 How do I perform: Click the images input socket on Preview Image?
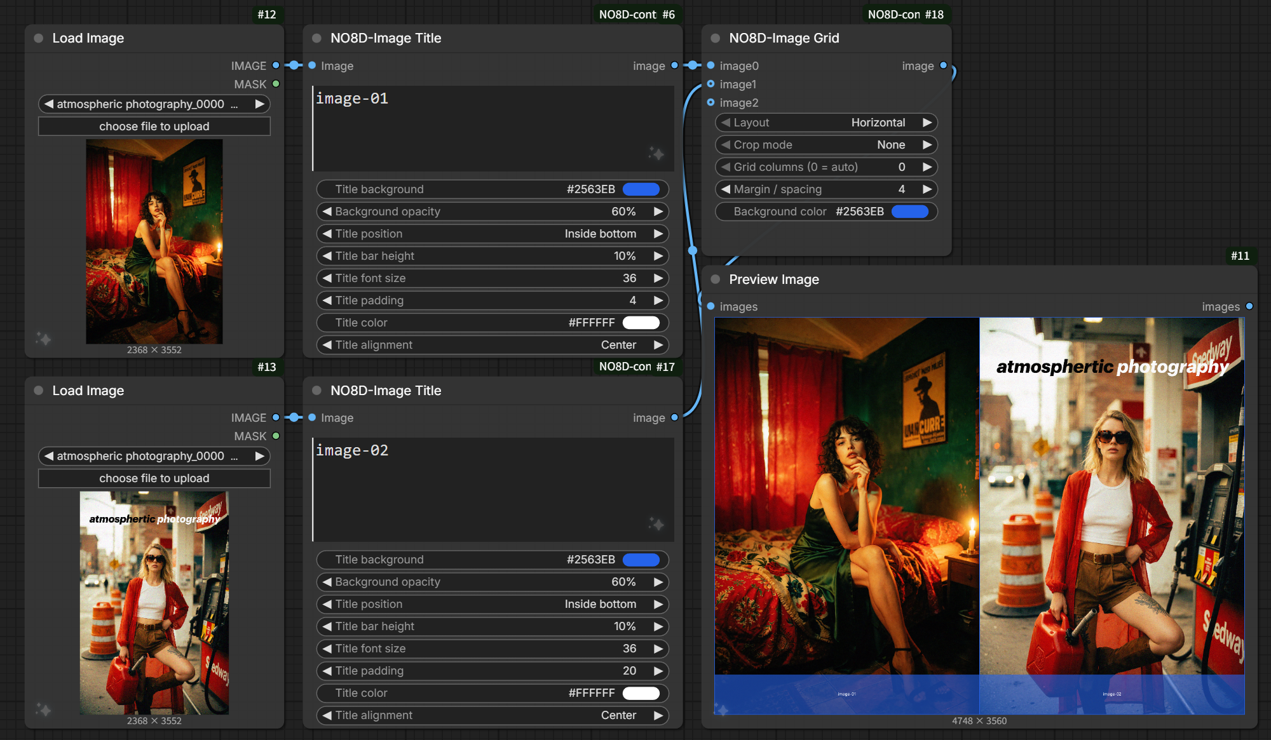[x=711, y=306]
